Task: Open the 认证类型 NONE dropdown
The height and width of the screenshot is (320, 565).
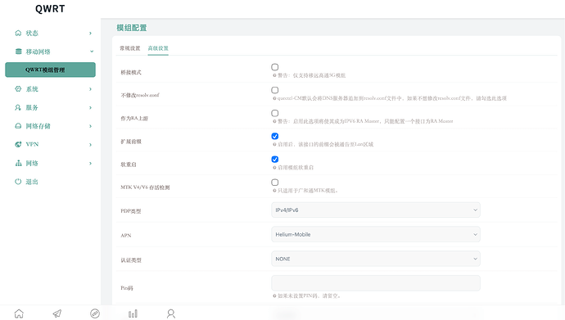Action: tap(376, 259)
